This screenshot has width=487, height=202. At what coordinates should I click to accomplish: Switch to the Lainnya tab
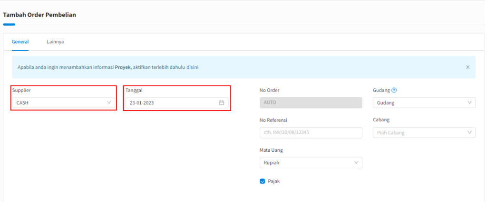(55, 42)
